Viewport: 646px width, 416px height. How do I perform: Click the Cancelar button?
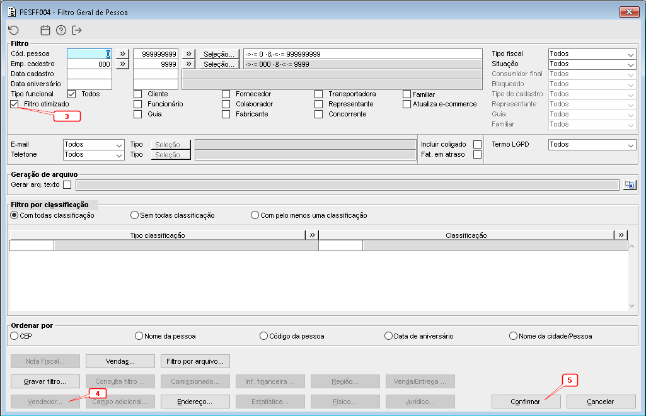point(601,402)
